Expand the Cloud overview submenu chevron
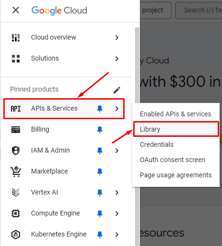The image size is (222, 246). point(117,38)
